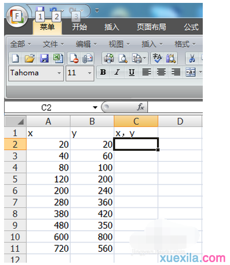Screen dimensions: 230x265
Task: Select column C header
Action: (136, 121)
